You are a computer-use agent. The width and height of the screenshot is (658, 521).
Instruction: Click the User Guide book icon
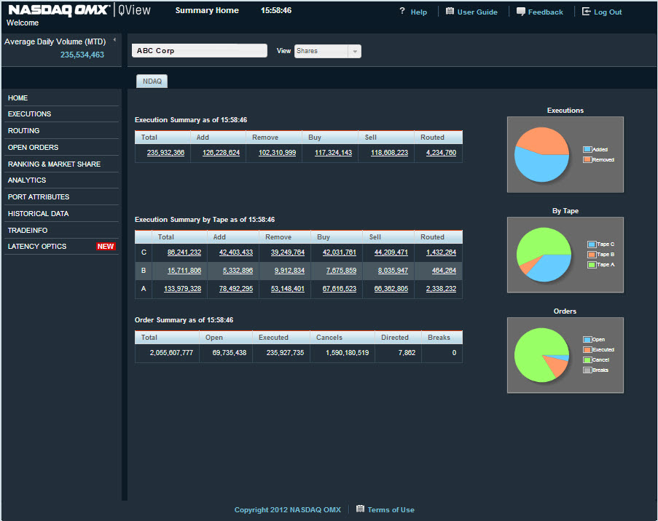(x=450, y=11)
